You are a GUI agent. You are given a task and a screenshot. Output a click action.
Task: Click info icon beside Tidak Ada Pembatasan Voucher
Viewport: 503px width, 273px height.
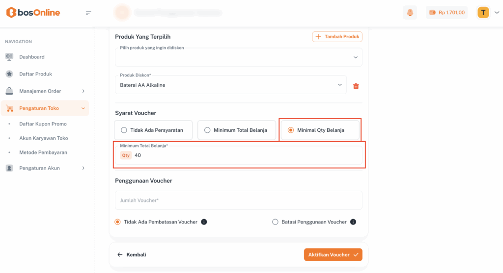204,222
